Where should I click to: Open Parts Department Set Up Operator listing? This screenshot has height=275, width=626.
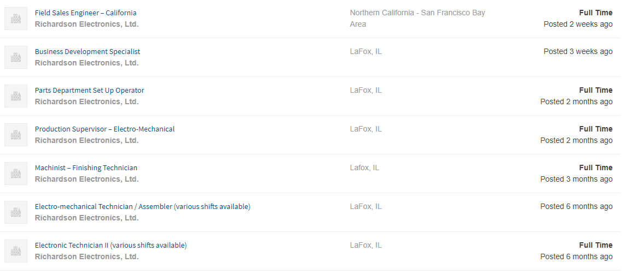90,90
